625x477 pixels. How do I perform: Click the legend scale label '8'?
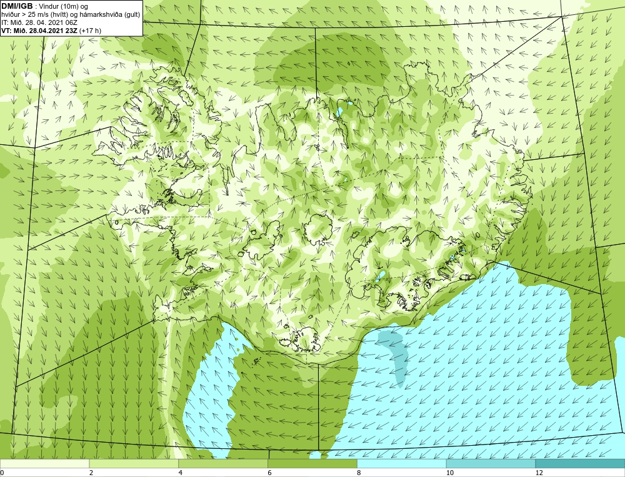click(359, 473)
